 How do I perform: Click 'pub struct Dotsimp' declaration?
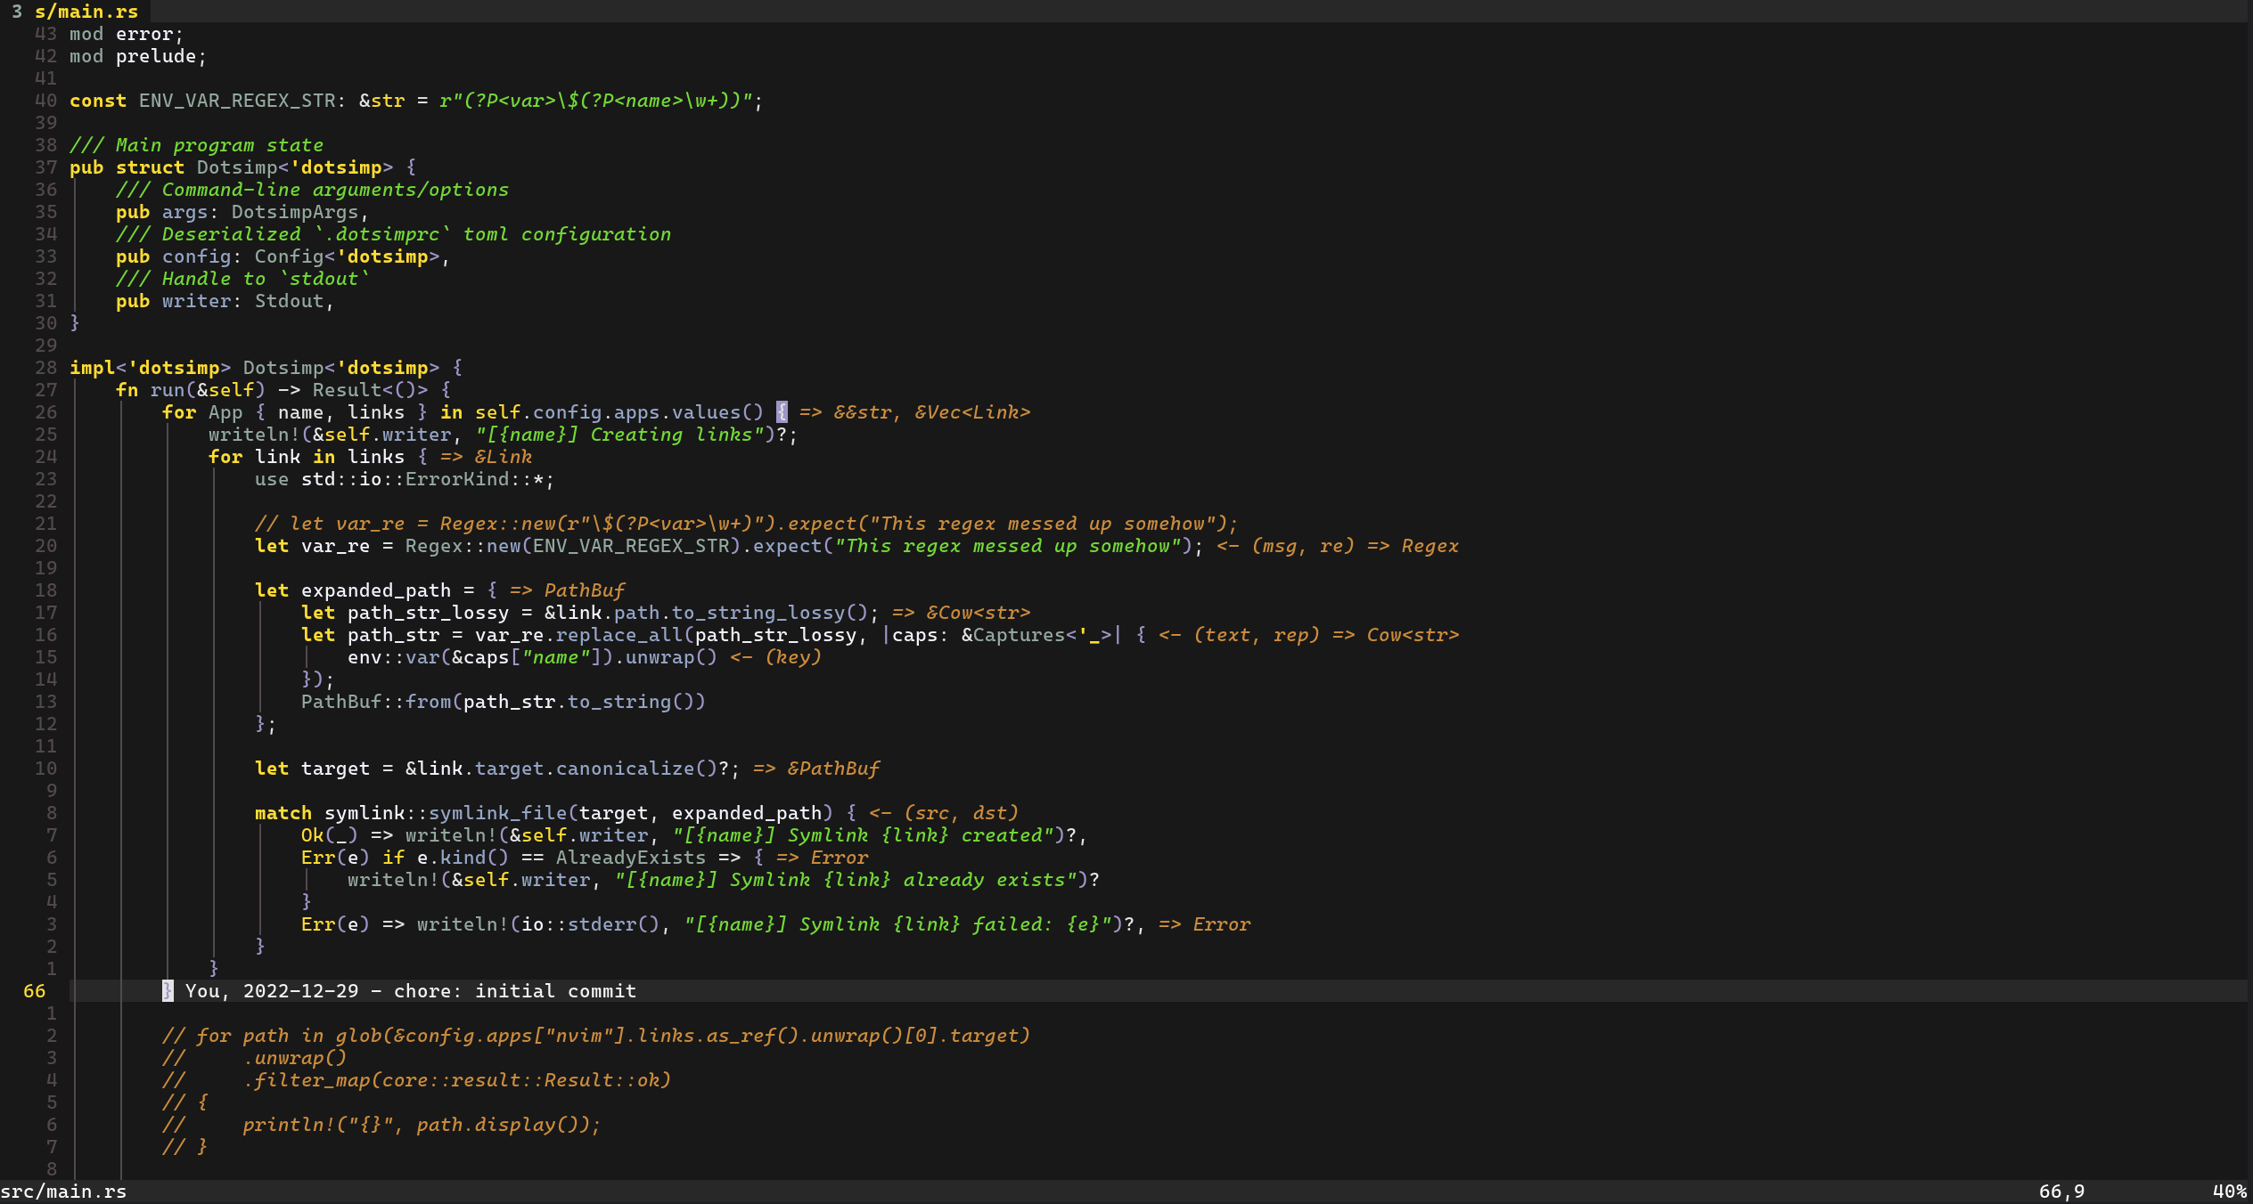click(x=242, y=167)
